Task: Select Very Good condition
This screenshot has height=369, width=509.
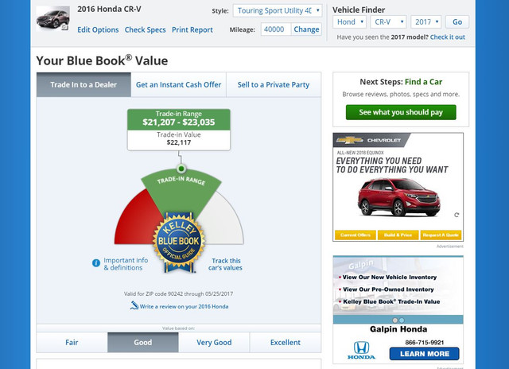Action: tap(214, 343)
